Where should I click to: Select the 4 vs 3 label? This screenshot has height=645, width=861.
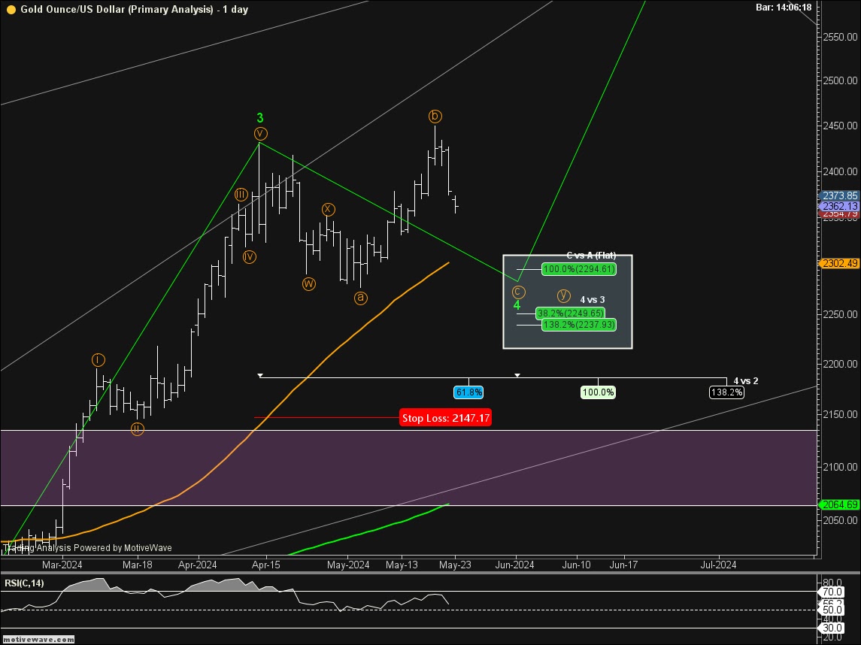(593, 300)
